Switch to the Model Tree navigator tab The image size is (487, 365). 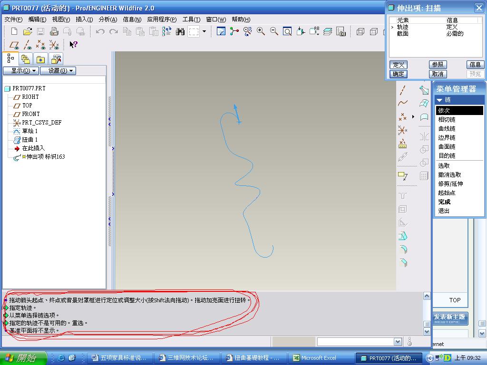pos(10,58)
